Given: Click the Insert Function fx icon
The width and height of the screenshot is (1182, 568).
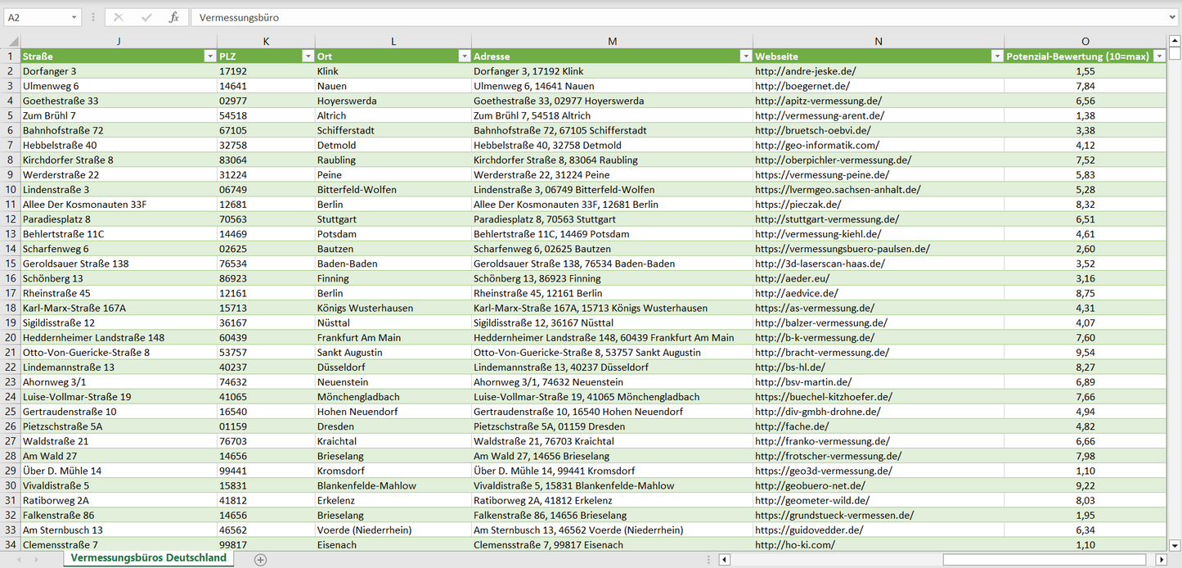Looking at the screenshot, I should coord(173,17).
